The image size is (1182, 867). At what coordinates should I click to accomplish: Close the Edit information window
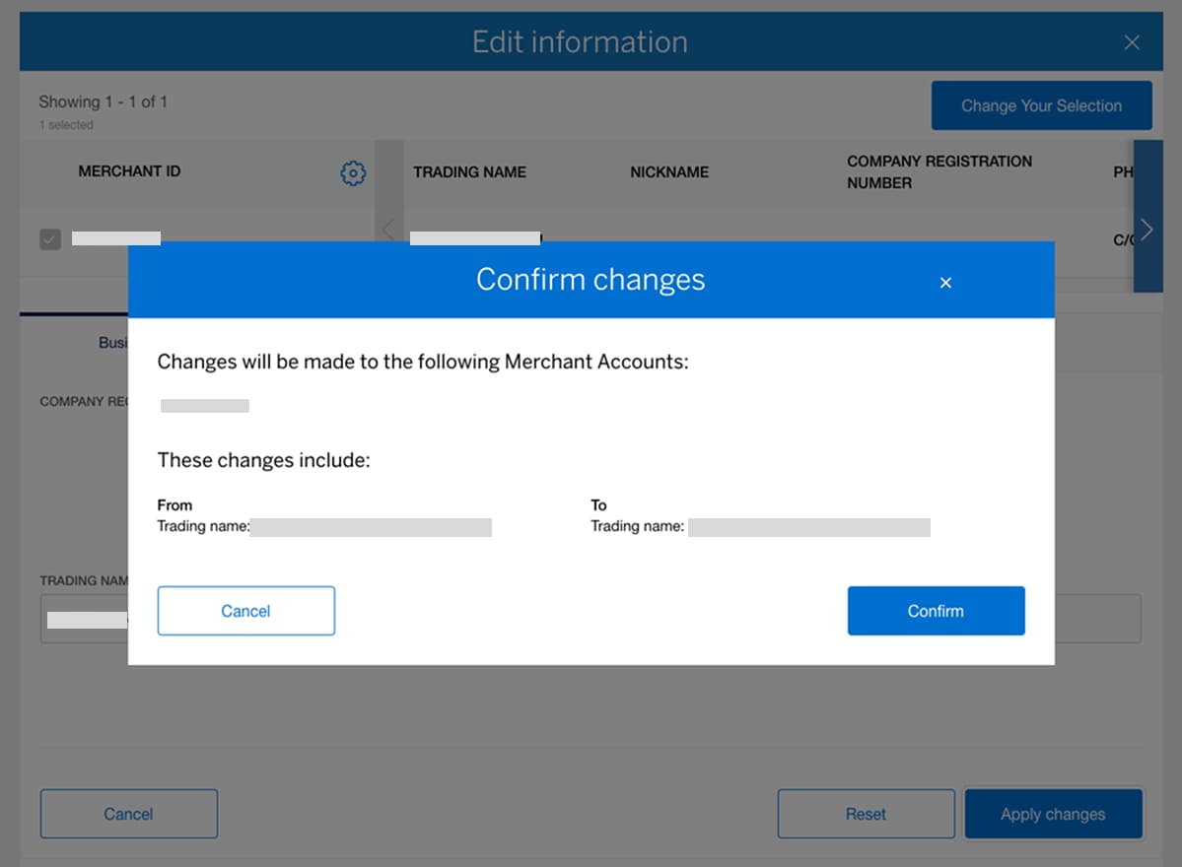(x=1132, y=42)
